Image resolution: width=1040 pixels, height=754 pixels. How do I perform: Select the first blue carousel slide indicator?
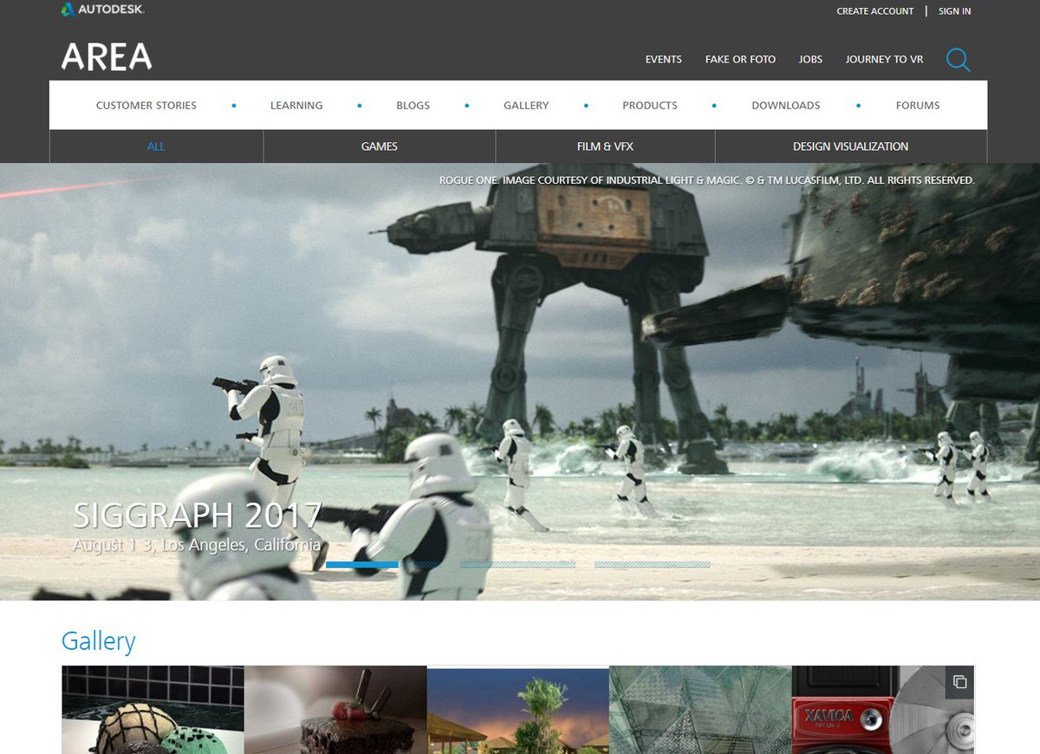point(361,564)
